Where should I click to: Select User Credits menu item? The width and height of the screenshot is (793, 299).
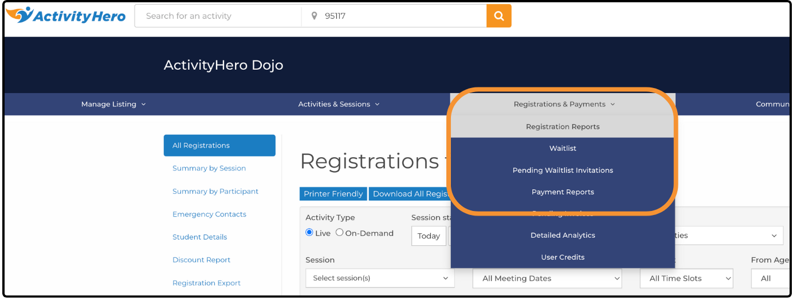click(563, 257)
